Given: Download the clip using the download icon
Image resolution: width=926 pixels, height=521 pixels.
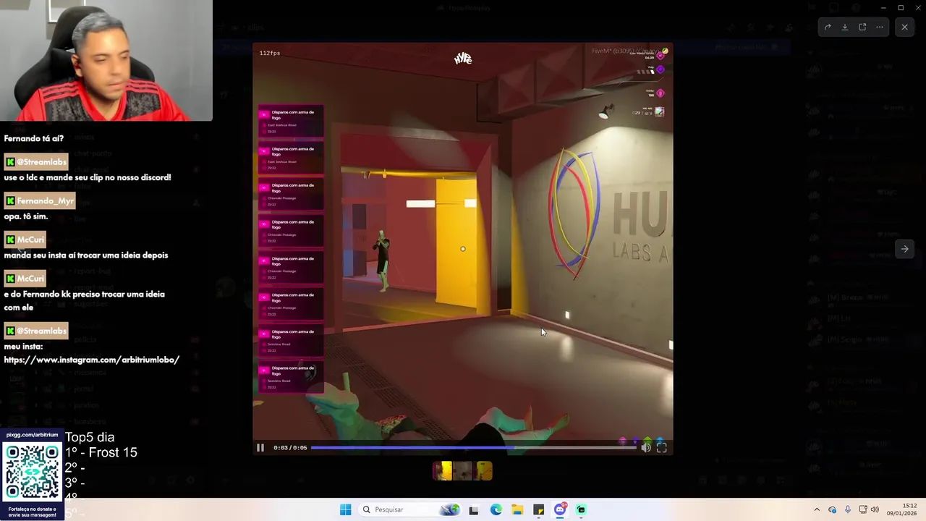Looking at the screenshot, I should pyautogui.click(x=845, y=27).
